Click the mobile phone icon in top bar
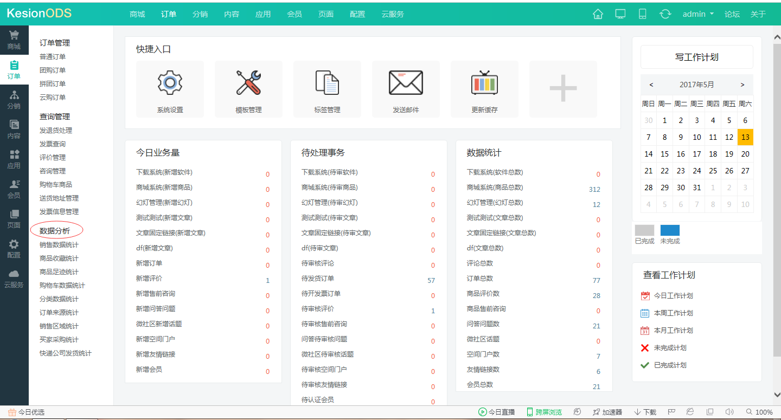Screen dimensions: 781x420 coord(643,14)
